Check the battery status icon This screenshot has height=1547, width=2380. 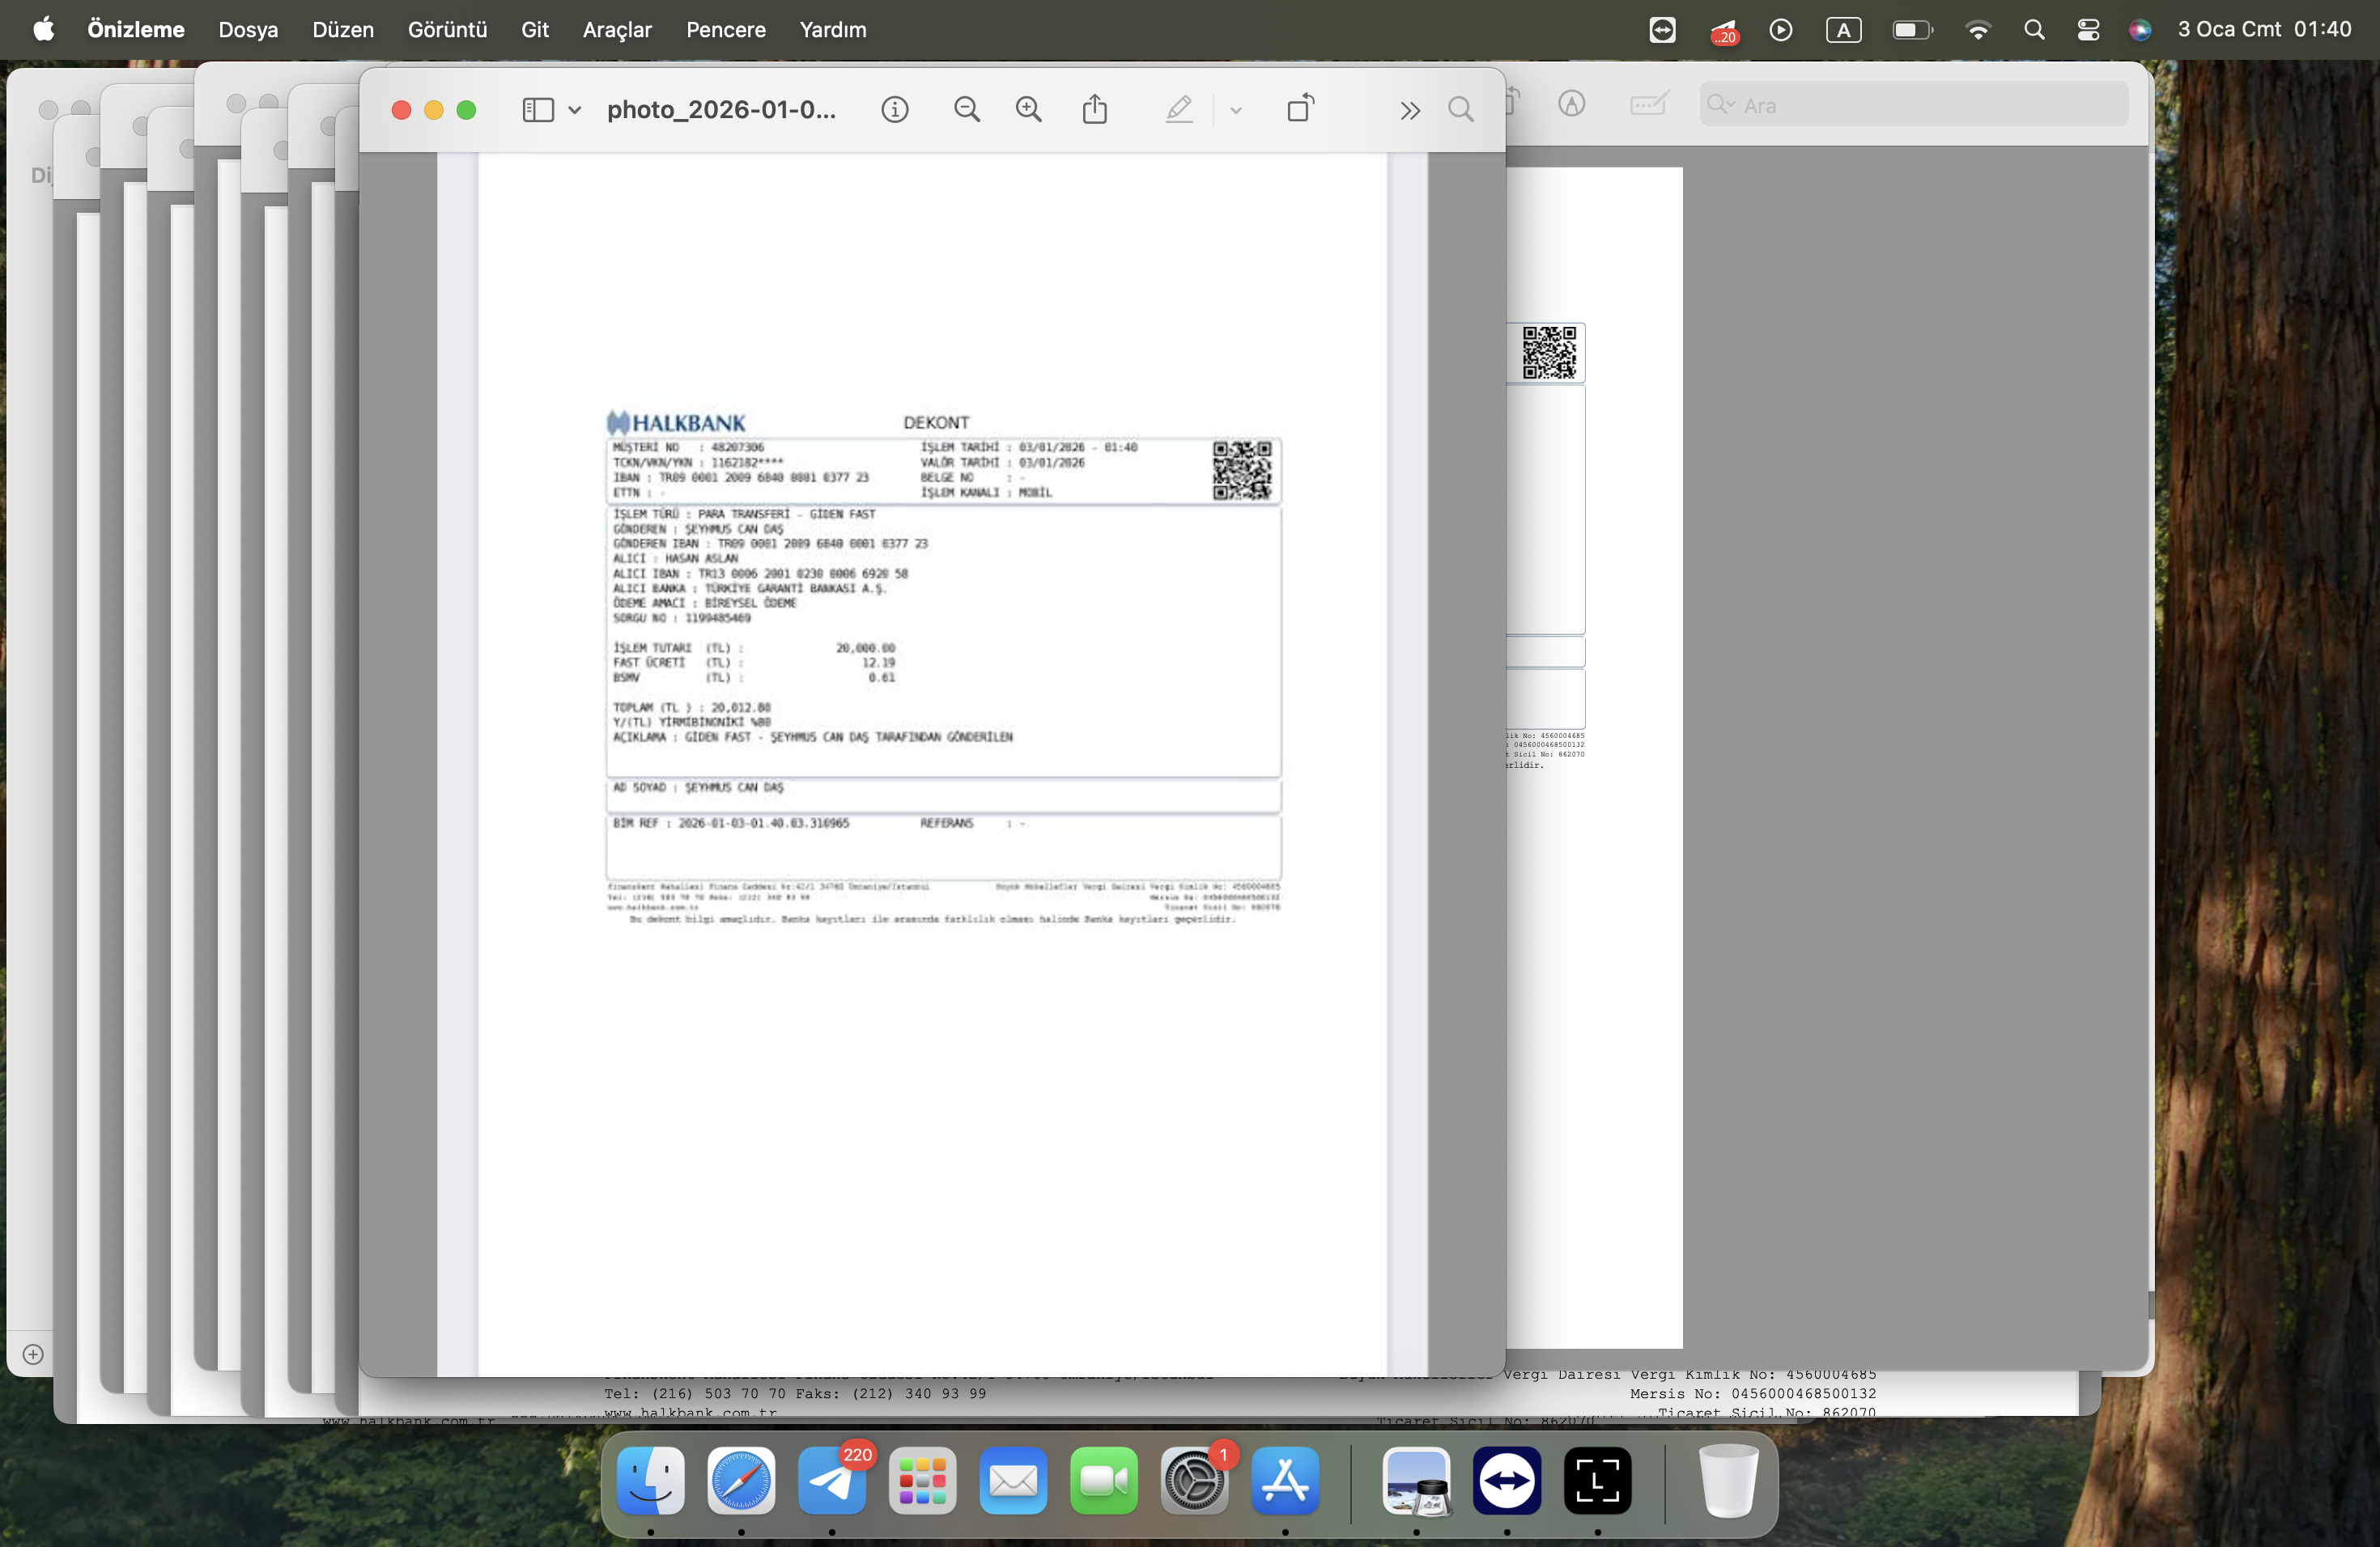coord(1913,30)
